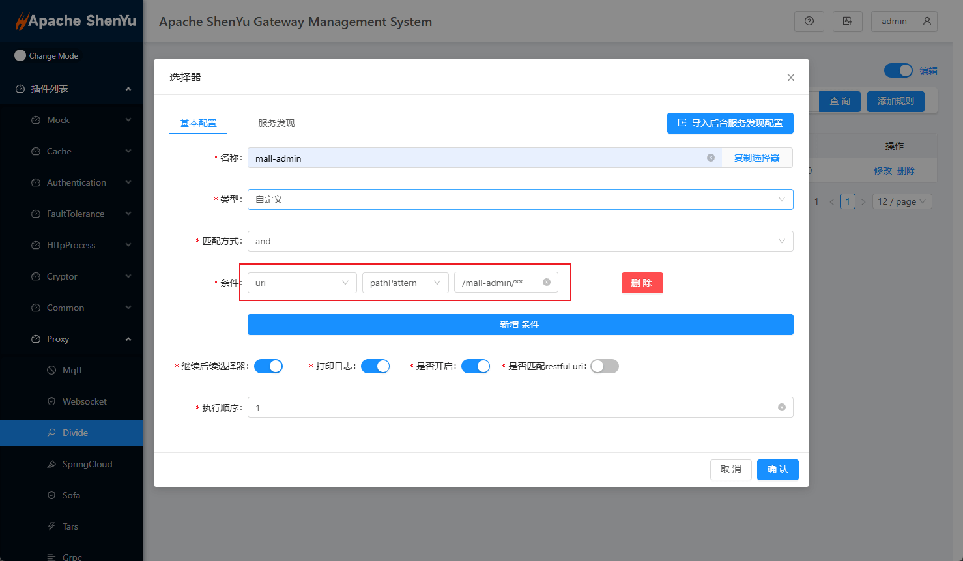The image size is (963, 561).
Task: Open the Websocket plugin in sidebar
Action: [x=84, y=401]
